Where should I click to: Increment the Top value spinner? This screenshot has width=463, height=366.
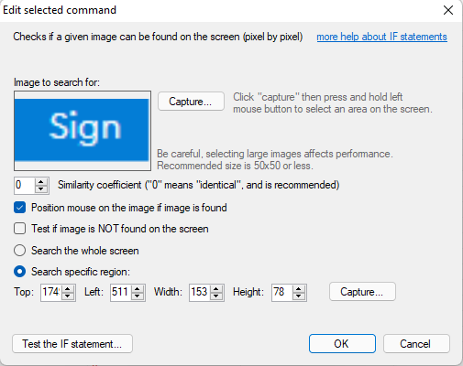point(68,288)
